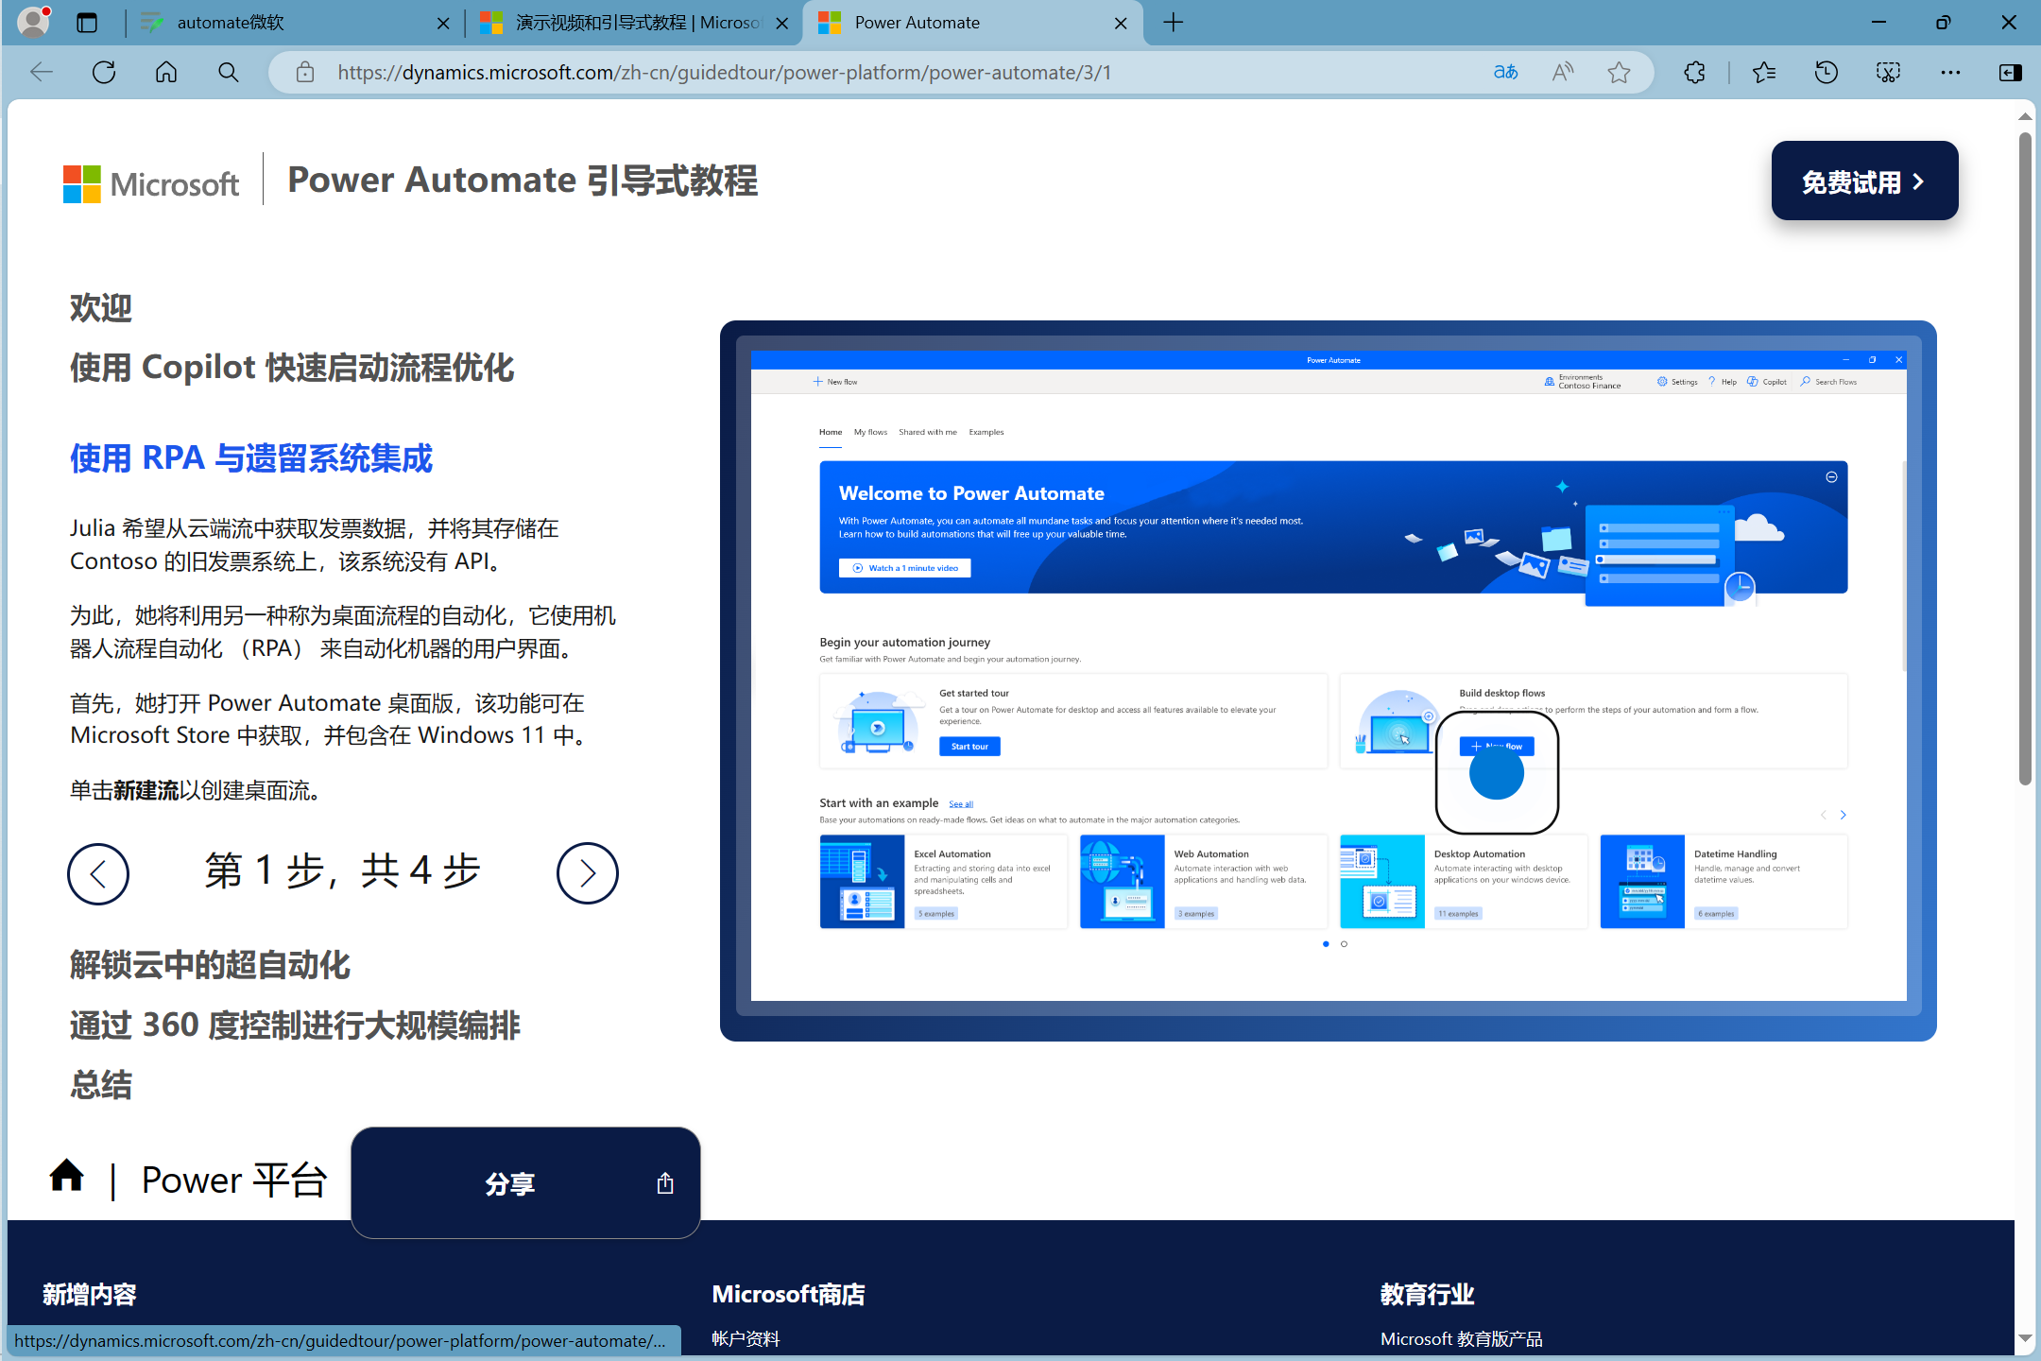Click the translate page icon
Screen dimensions: 2041x1361
[1505, 73]
